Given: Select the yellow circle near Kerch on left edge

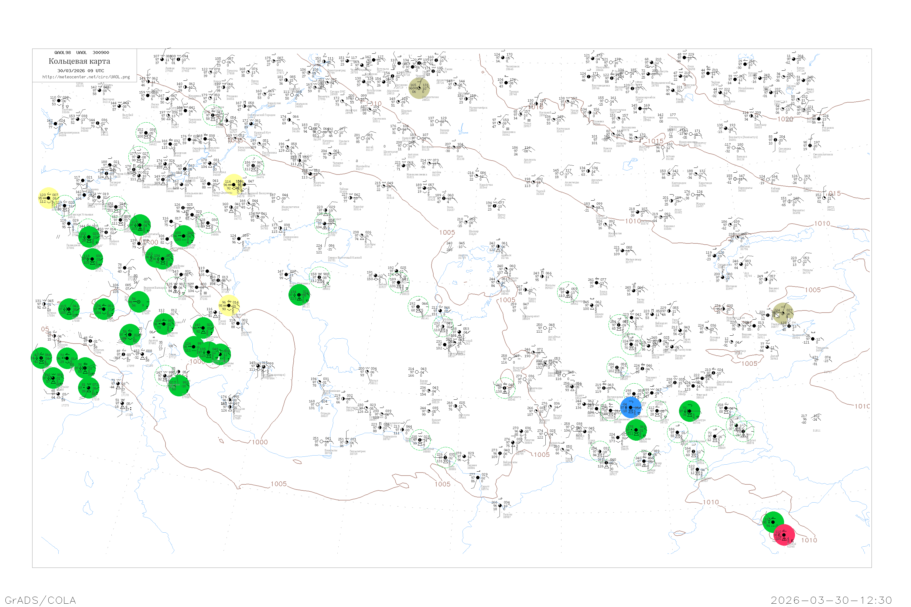Looking at the screenshot, I should (48, 198).
